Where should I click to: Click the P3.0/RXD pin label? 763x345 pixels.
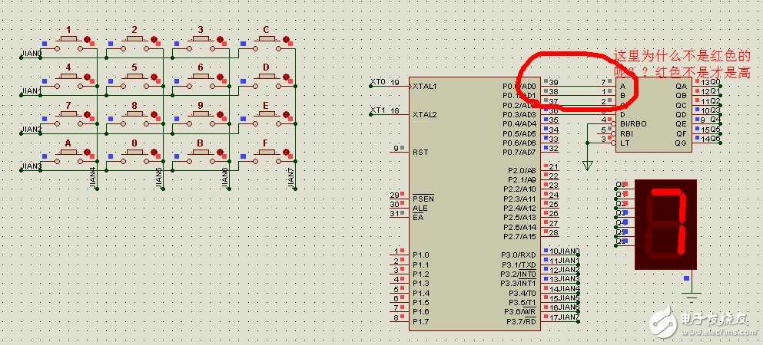pos(519,255)
